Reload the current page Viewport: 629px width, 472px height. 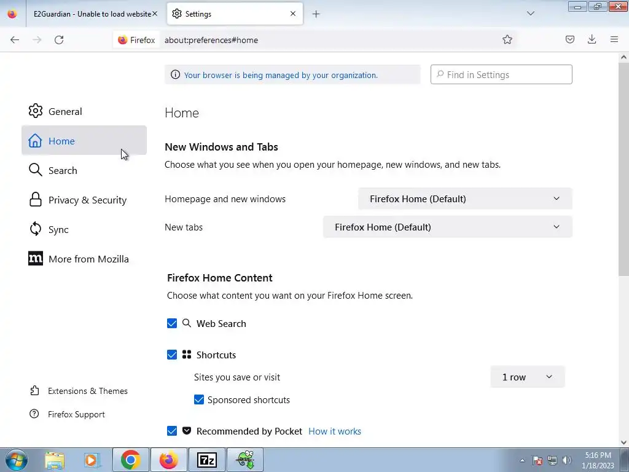59,40
